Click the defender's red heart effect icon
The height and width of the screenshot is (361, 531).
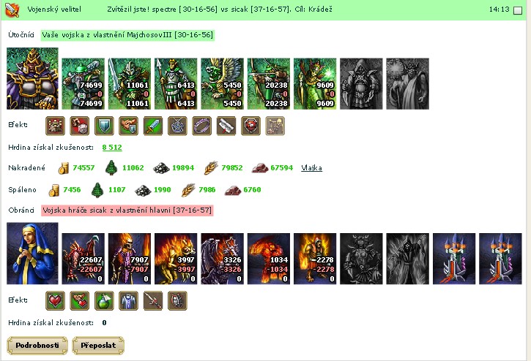(55, 300)
